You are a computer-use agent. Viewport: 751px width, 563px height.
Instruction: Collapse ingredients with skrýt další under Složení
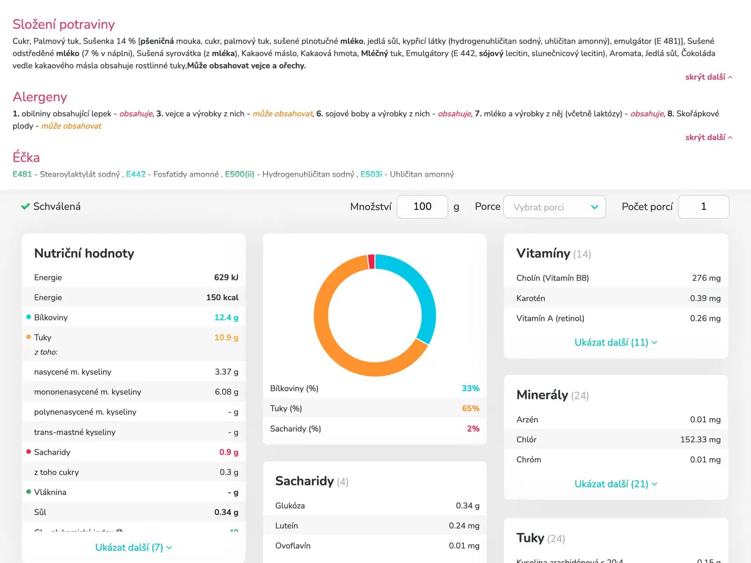point(708,77)
